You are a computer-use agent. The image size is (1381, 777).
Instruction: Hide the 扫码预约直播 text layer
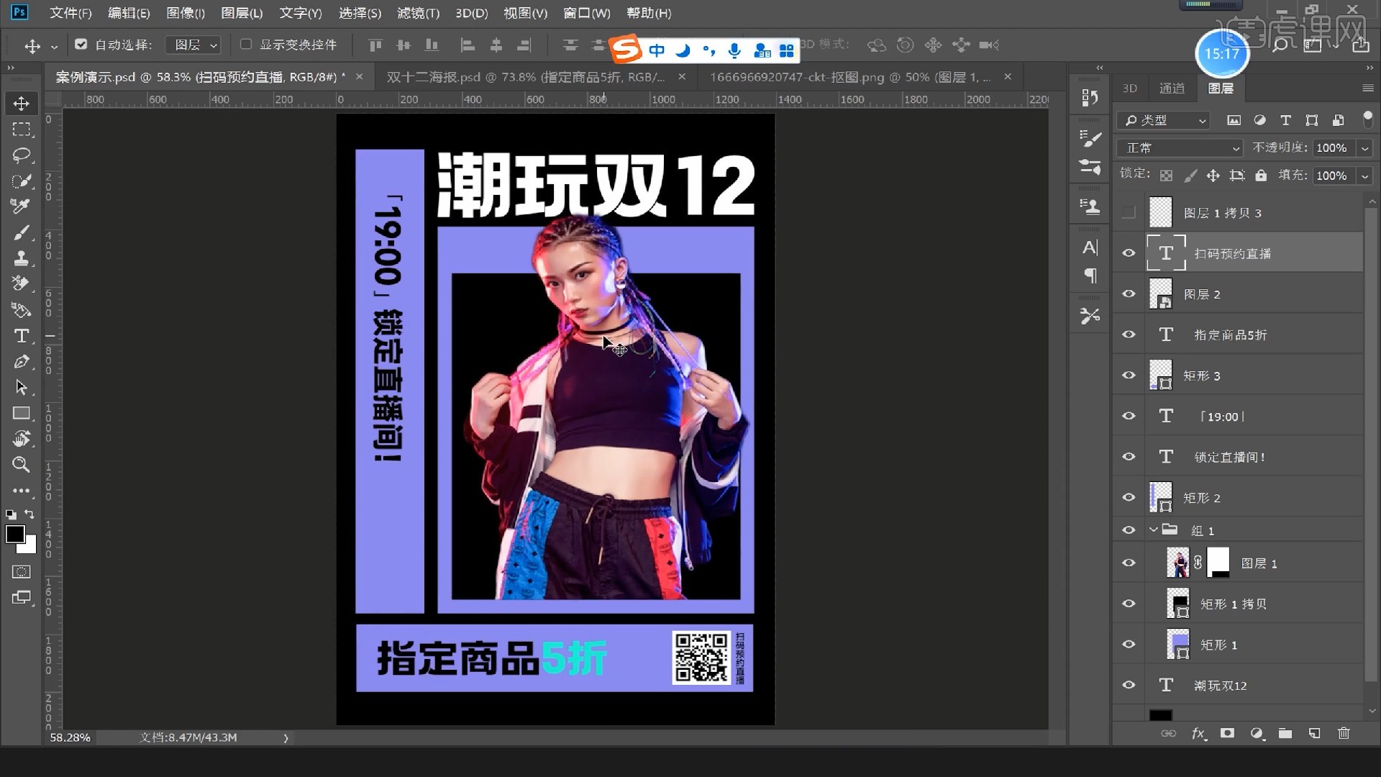tap(1129, 253)
